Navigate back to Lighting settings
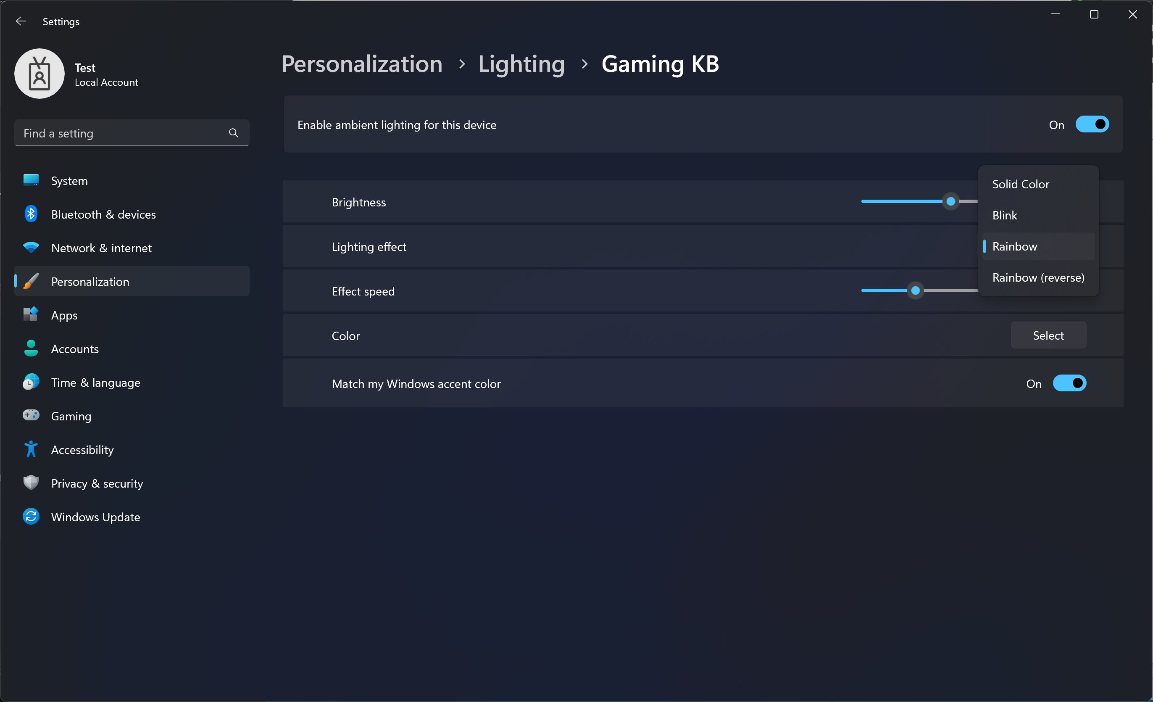1153x702 pixels. point(521,63)
